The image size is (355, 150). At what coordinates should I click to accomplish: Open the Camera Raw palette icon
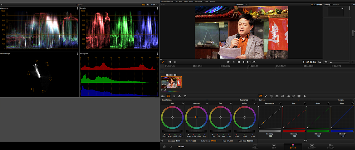click(163, 96)
